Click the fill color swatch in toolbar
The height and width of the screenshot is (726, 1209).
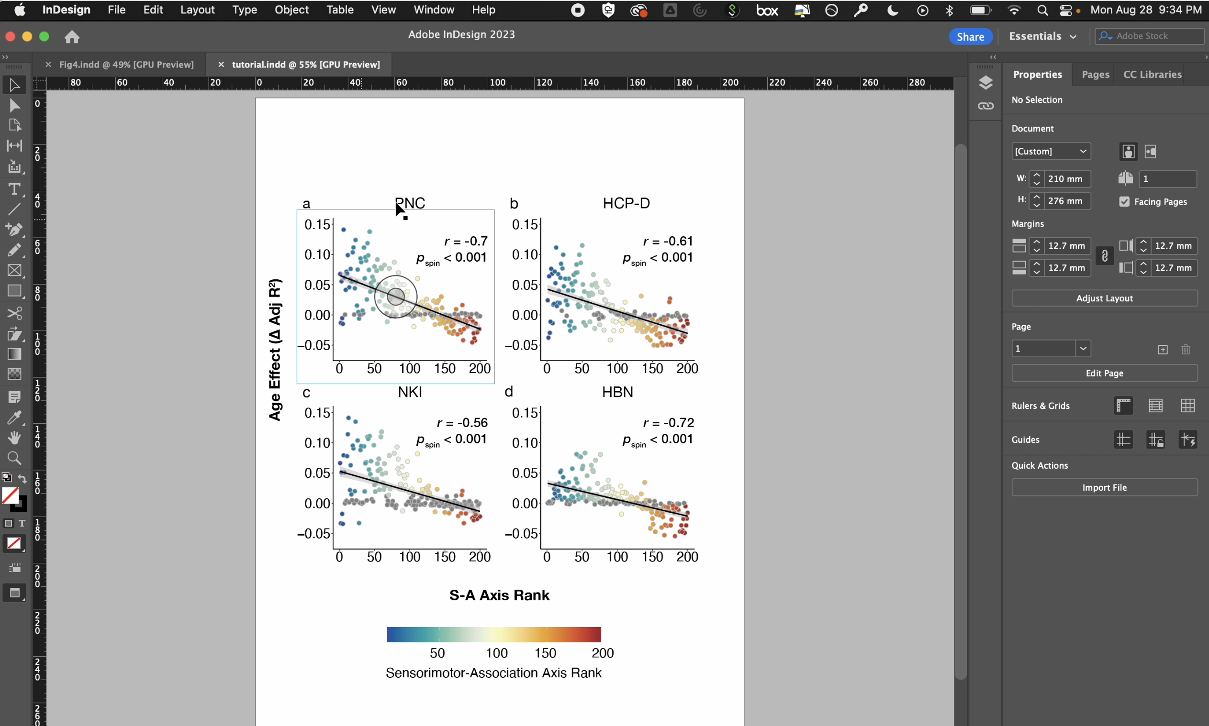point(10,495)
